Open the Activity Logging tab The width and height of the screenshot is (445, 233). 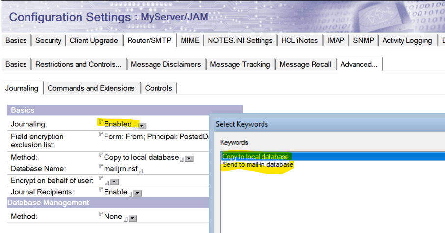407,41
